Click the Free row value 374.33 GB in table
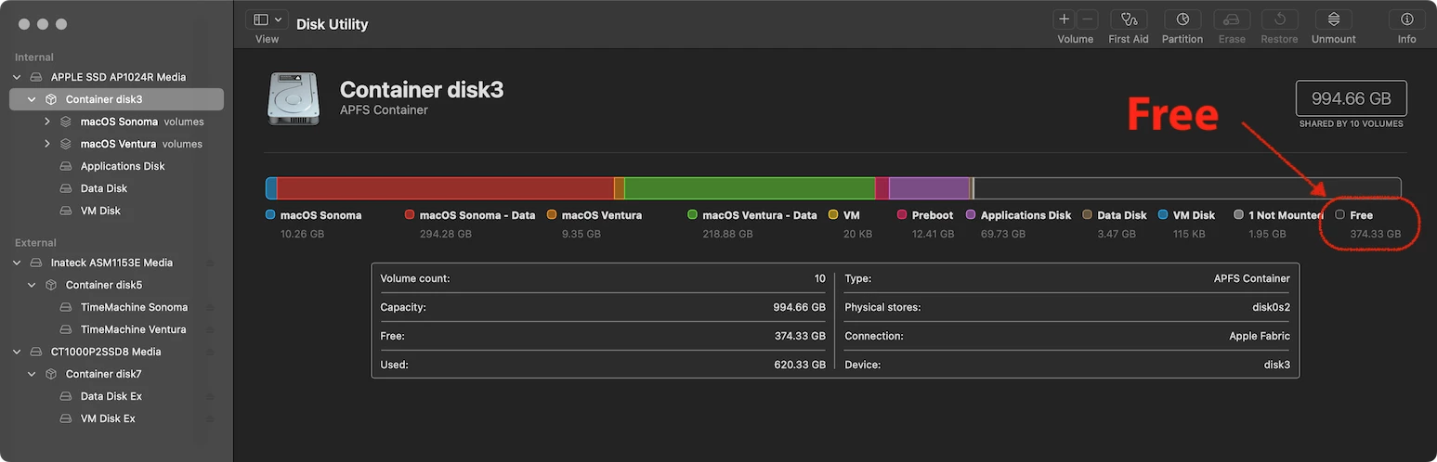 tap(798, 336)
